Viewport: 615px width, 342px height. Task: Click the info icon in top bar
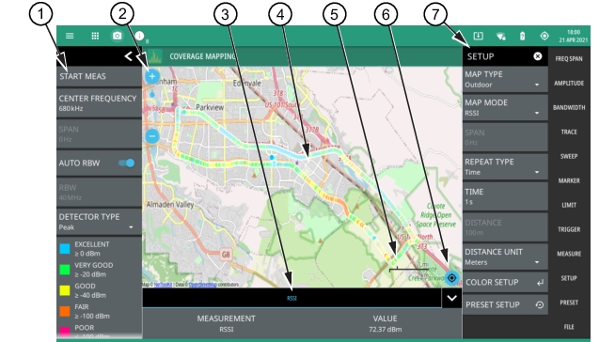(x=139, y=36)
